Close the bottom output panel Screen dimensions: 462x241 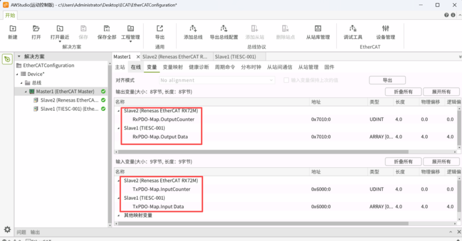coord(459,232)
